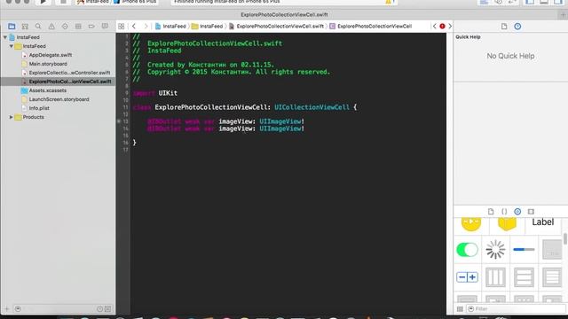
Task: Select the Progress View object
Action: [x=524, y=250]
